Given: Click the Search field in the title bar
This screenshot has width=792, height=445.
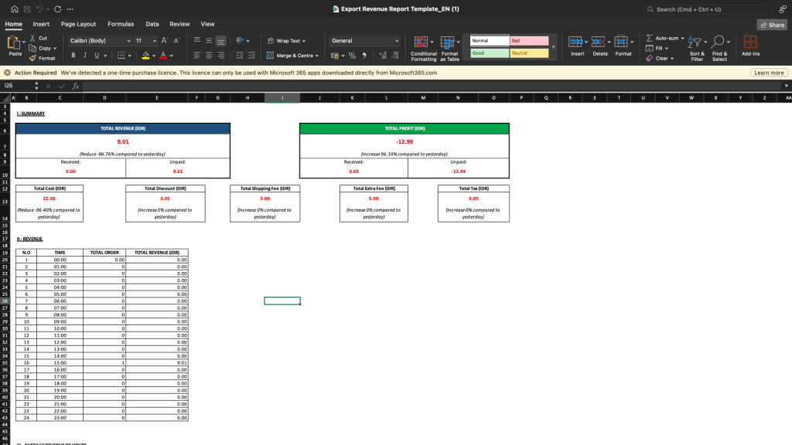Looking at the screenshot, I should click(707, 9).
